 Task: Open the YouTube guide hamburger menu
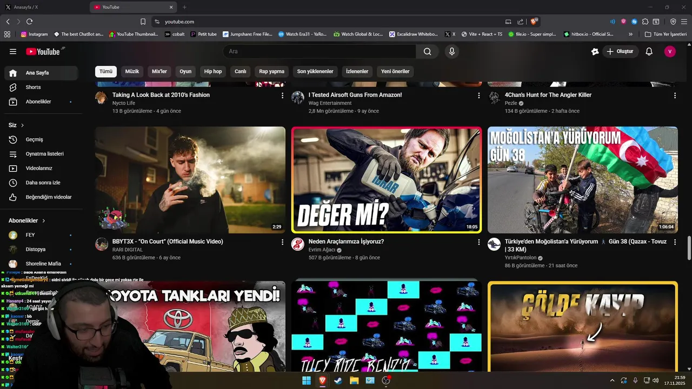(x=13, y=51)
